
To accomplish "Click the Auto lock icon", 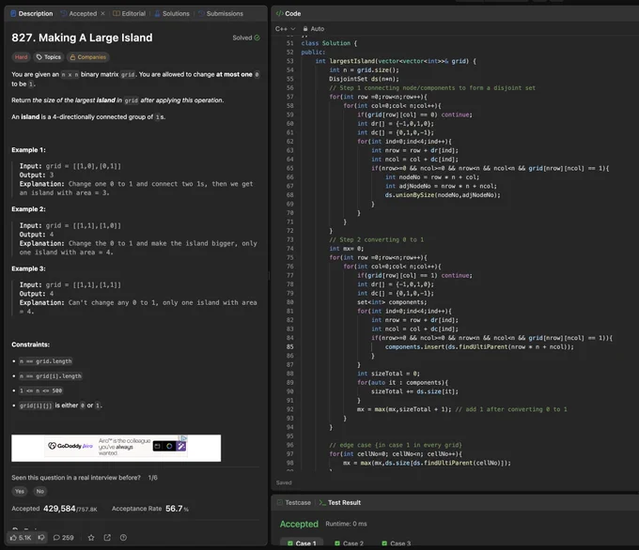I will pos(305,29).
